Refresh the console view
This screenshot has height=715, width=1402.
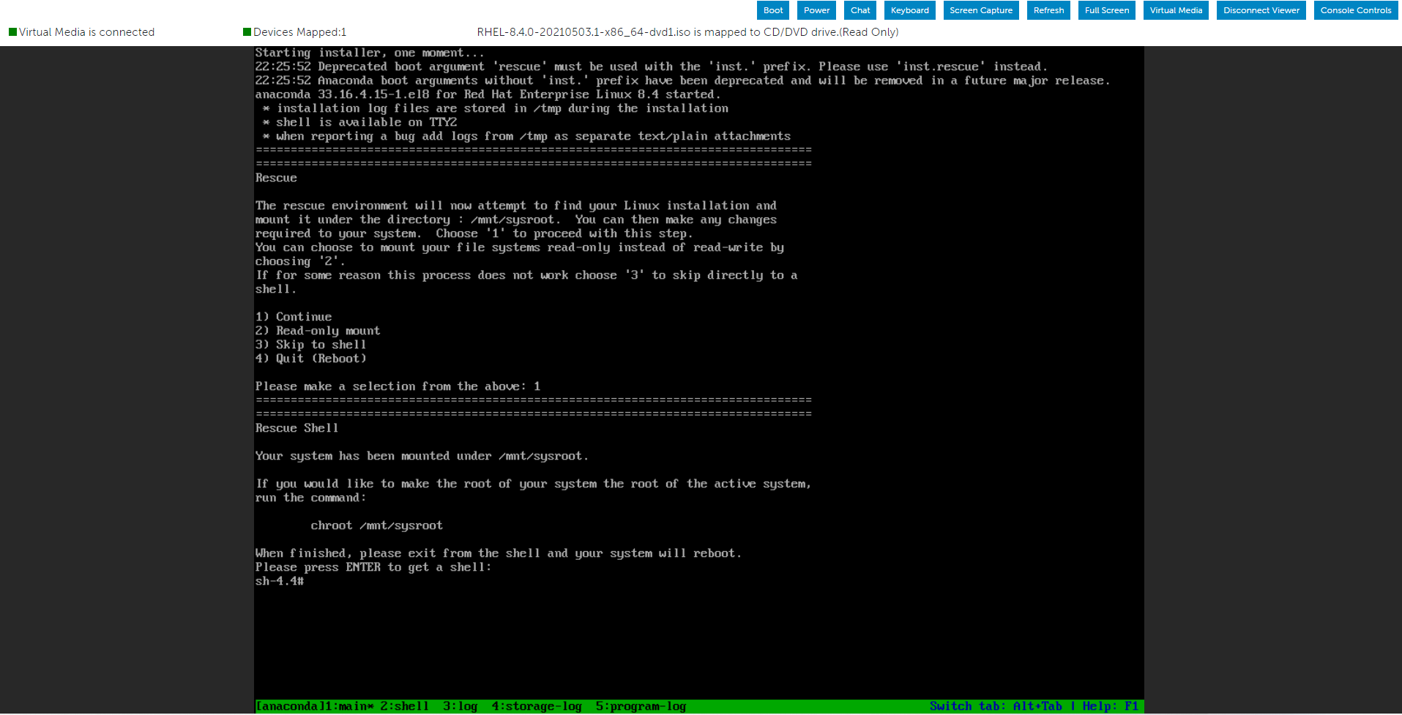tap(1048, 10)
